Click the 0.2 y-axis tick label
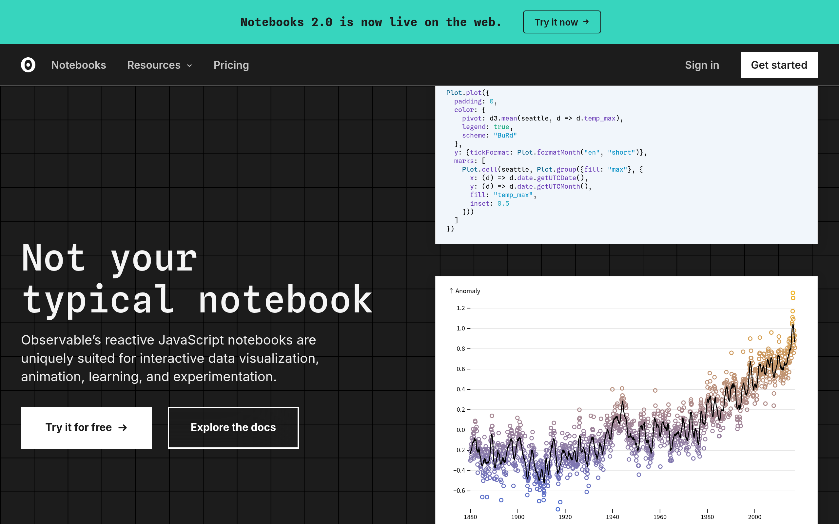This screenshot has height=524, width=839. [x=461, y=410]
